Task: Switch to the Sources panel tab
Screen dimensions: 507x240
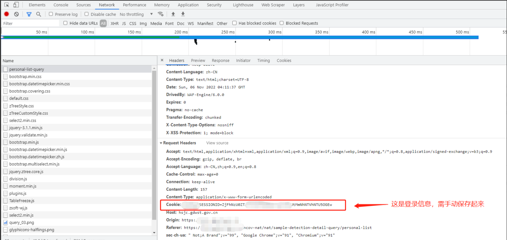Action: click(84, 5)
